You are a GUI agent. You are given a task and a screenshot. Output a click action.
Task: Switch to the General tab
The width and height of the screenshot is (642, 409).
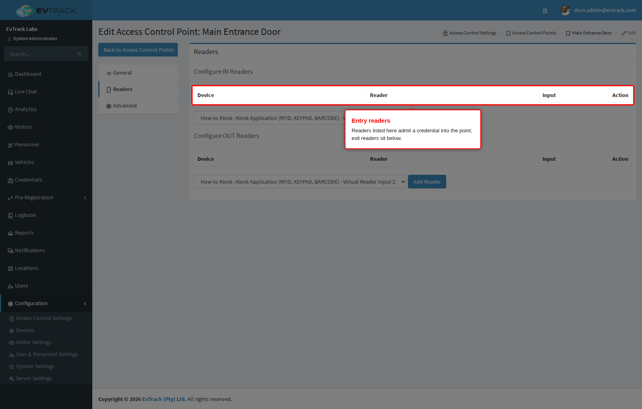tap(138, 73)
